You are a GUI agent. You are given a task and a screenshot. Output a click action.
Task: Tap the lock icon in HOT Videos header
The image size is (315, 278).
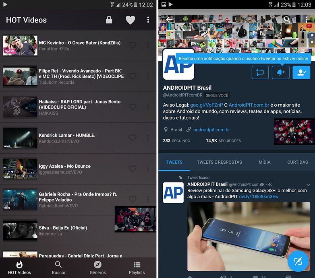click(x=109, y=20)
